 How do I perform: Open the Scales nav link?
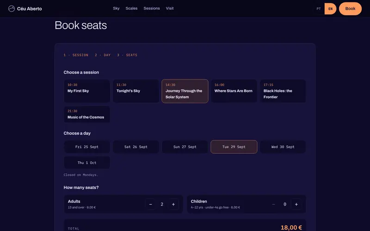tap(131, 8)
